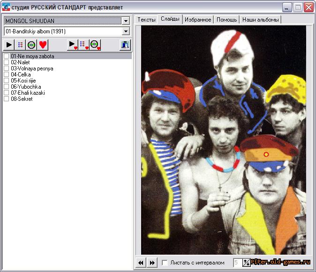This screenshot has height=272, width=316.
Task: Open the 01-Banditskiy albom album dropdown arrow
Action: [126, 31]
